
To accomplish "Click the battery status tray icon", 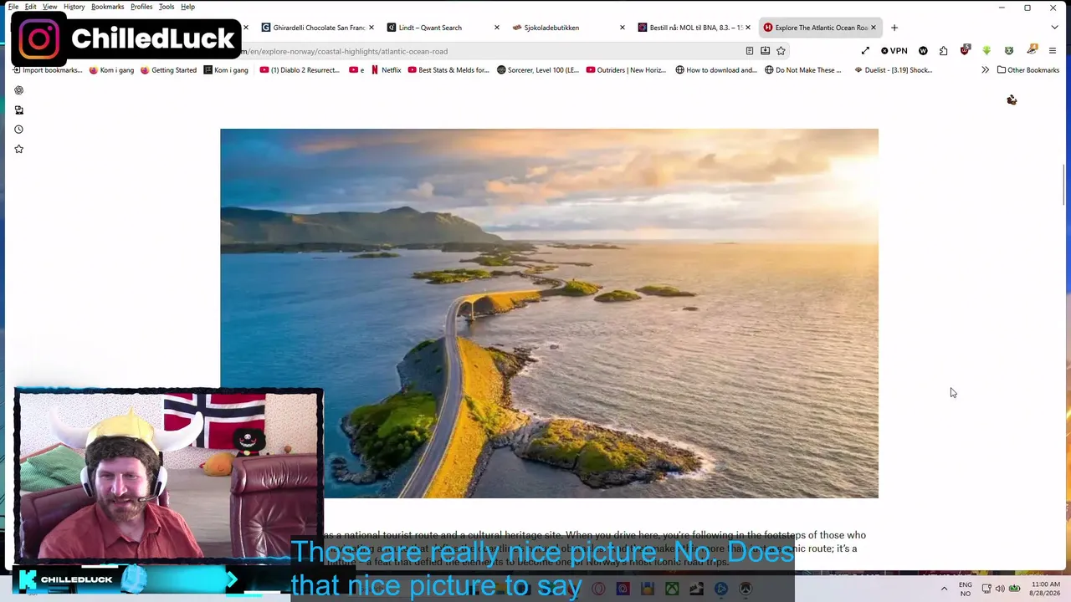I will (x=1014, y=589).
